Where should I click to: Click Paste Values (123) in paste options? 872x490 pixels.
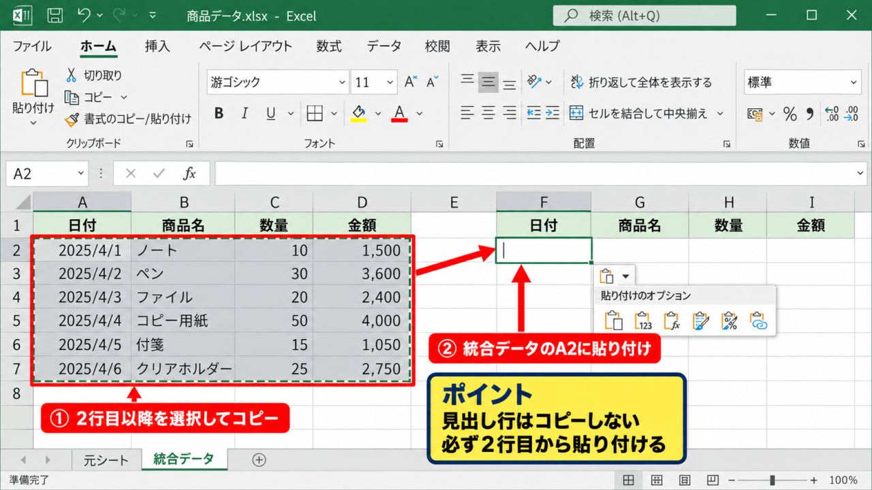pyautogui.click(x=643, y=321)
